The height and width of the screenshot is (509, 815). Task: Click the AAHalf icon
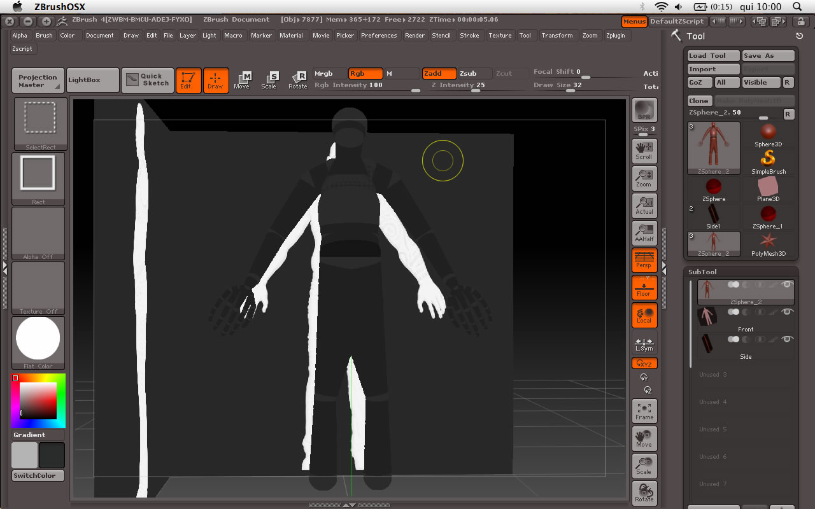pos(644,233)
